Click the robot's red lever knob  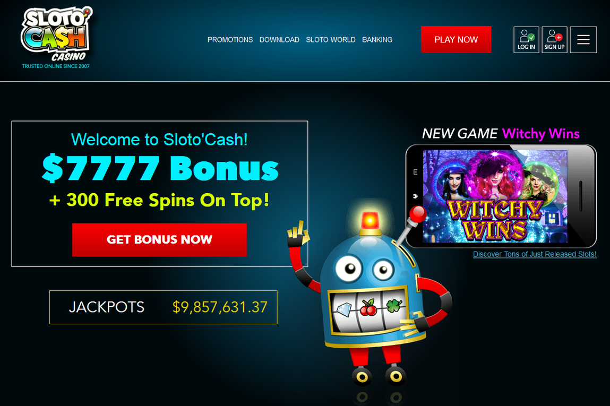418,213
